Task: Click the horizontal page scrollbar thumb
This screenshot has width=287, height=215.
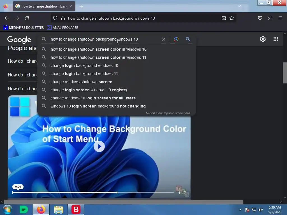Action: [x=124, y=202]
